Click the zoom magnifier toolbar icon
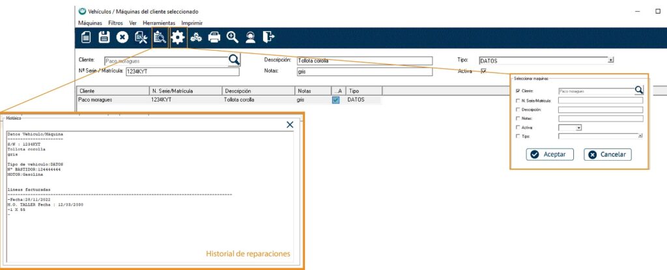Screen dimensions: 667x270 point(232,38)
